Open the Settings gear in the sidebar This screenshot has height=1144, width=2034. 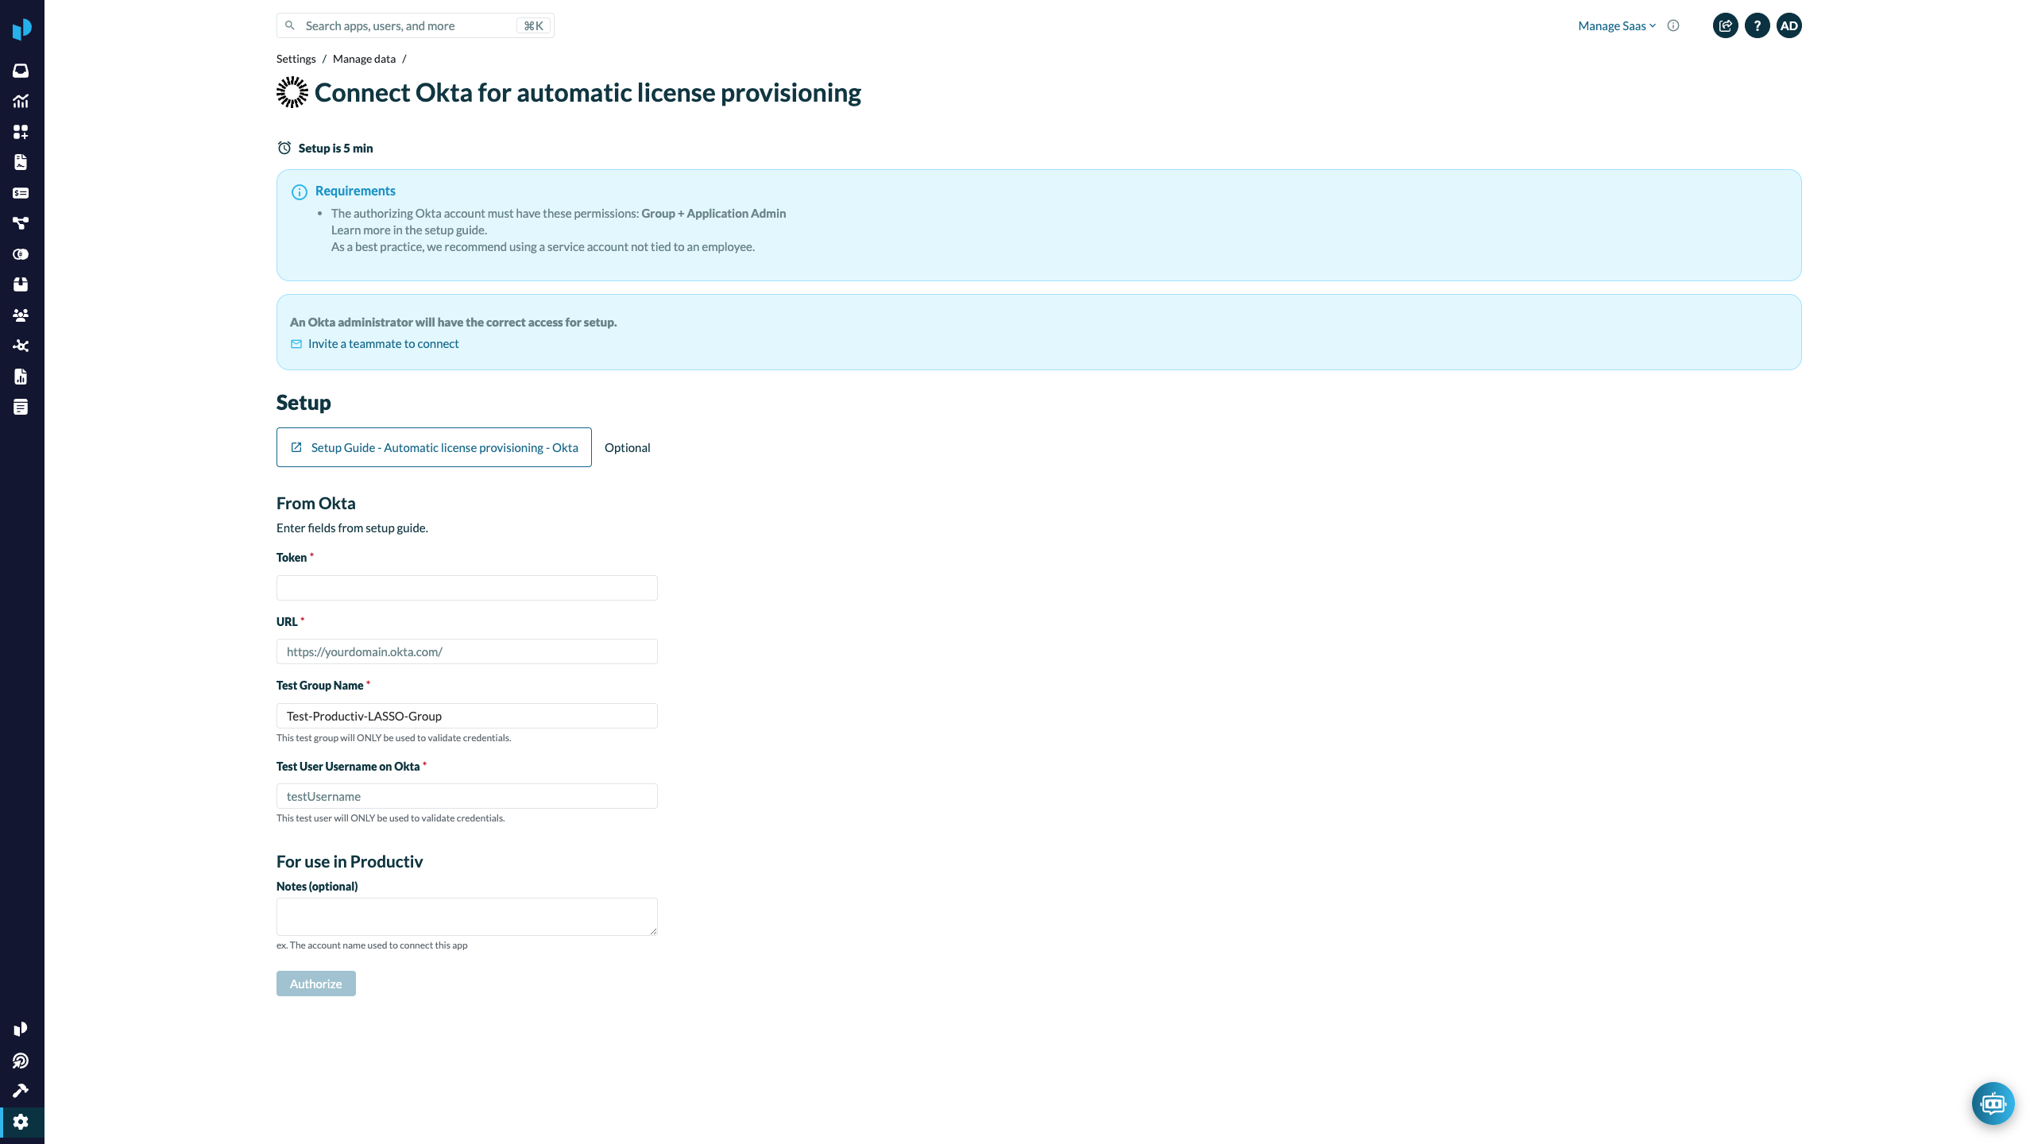point(21,1122)
